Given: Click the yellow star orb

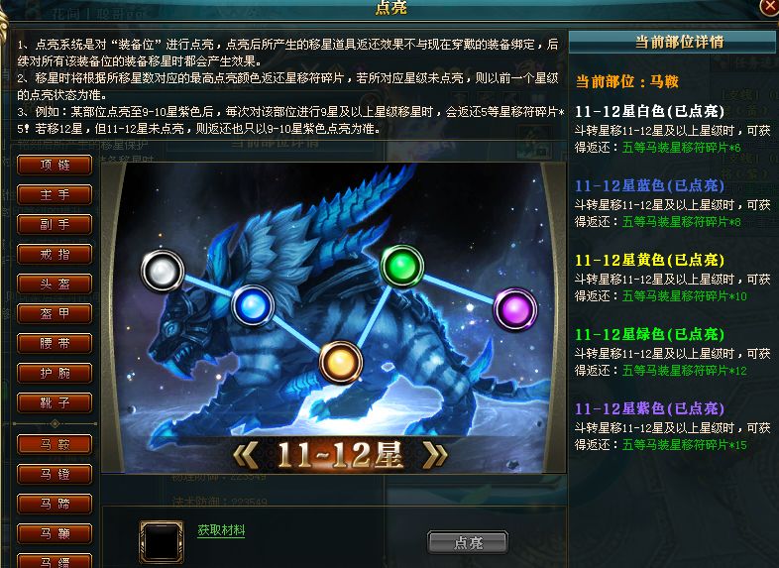Looking at the screenshot, I should [340, 362].
